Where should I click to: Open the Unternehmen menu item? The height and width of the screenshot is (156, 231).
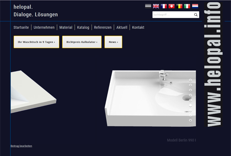coord(44,28)
